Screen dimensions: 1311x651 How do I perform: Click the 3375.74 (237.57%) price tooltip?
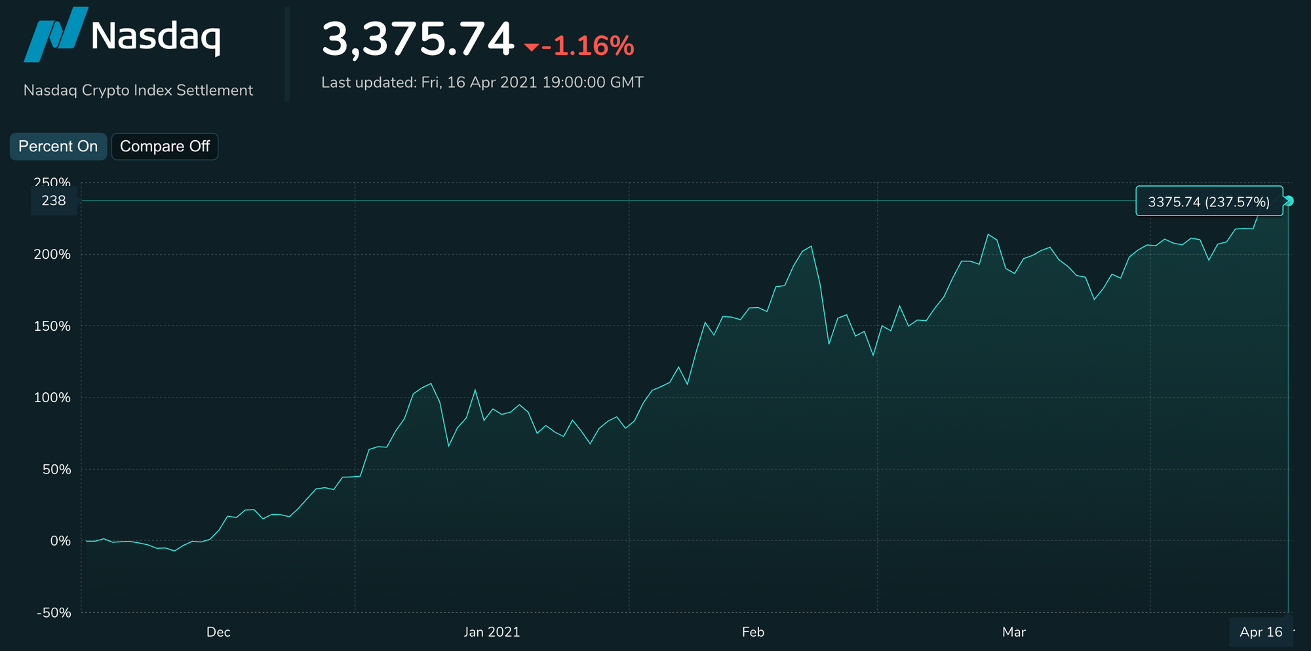(1209, 201)
